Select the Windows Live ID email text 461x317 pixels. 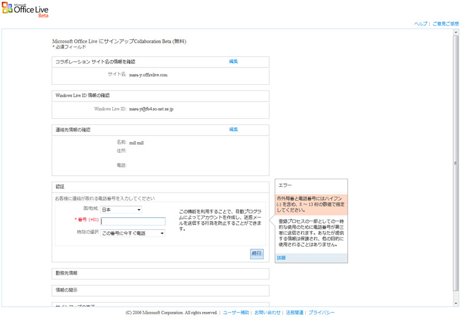[152, 109]
